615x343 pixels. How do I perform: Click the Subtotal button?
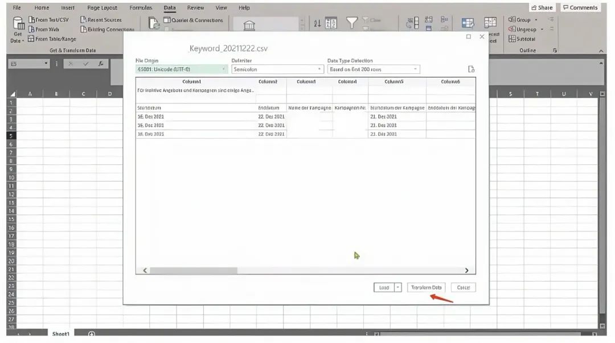pyautogui.click(x=522, y=39)
